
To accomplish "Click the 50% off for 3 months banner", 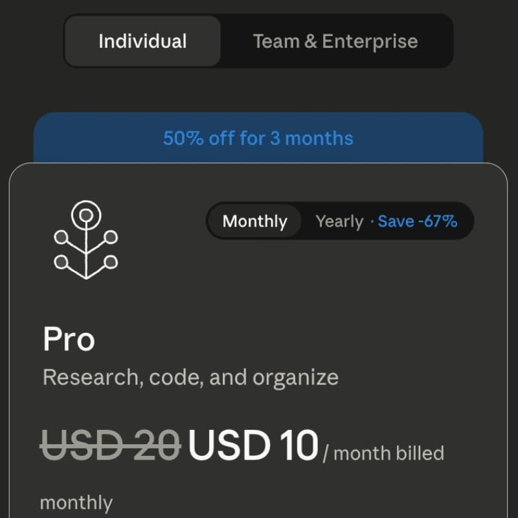I will coord(258,138).
